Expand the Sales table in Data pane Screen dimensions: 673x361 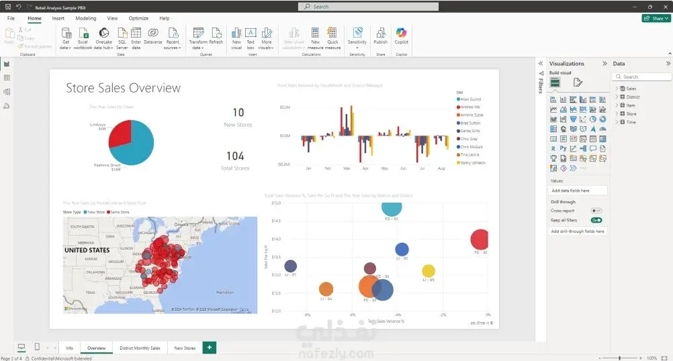pos(617,89)
